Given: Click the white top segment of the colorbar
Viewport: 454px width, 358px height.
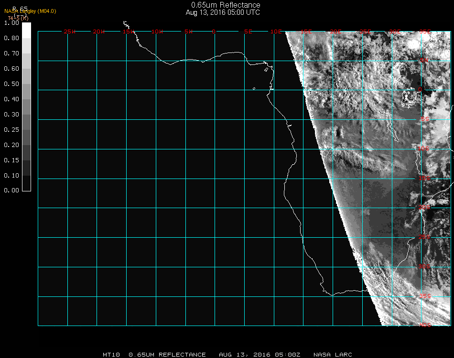Looking at the screenshot, I should (x=26, y=31).
